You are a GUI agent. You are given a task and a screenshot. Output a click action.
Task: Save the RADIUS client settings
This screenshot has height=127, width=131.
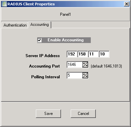pos(48,114)
